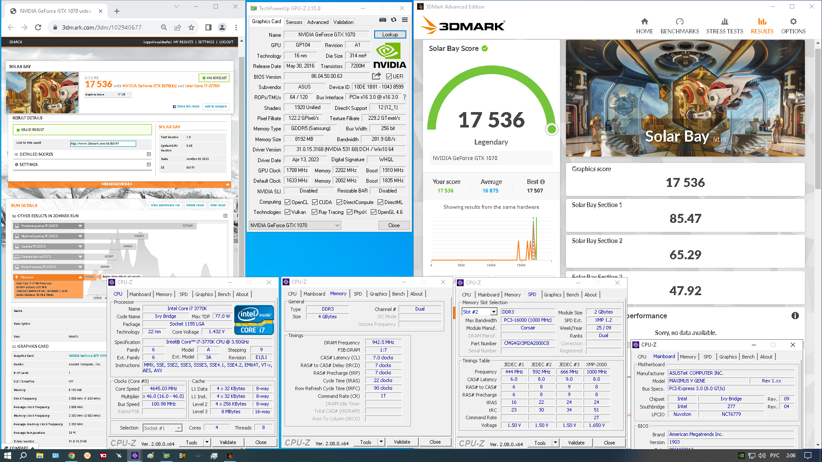Toggle the UEFI checkbox in GPU-Z
822x462 pixels.
[x=389, y=77]
